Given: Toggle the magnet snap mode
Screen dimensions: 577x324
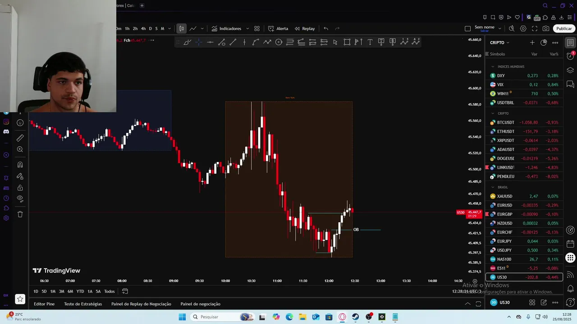Looking at the screenshot, I should tap(20, 165).
